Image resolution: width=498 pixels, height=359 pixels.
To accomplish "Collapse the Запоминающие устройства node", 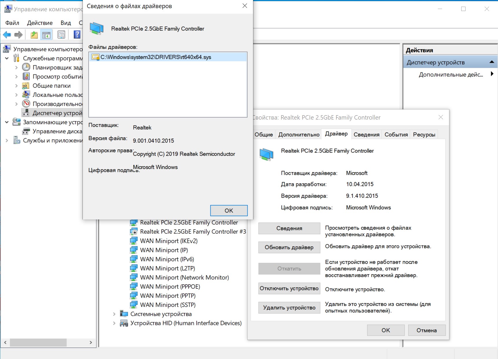I will coord(7,122).
